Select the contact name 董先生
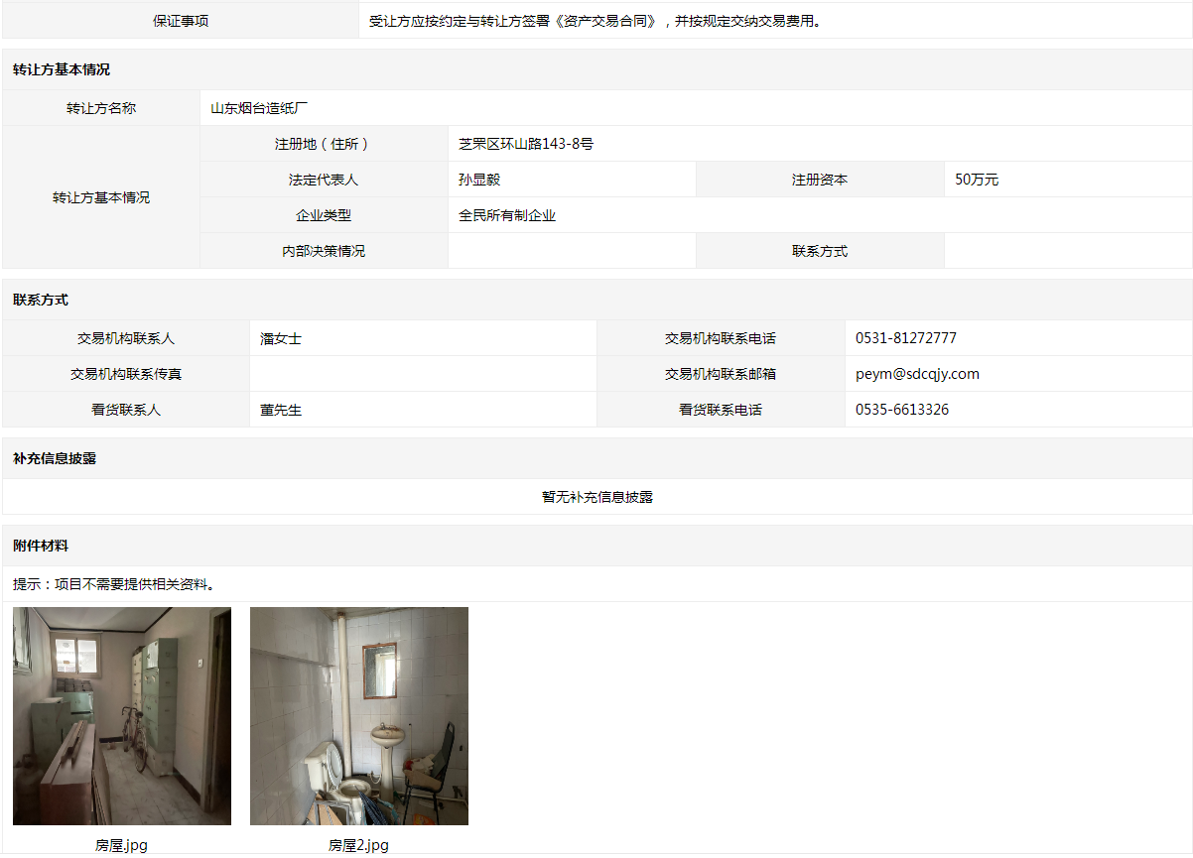1193x858 pixels. point(281,410)
